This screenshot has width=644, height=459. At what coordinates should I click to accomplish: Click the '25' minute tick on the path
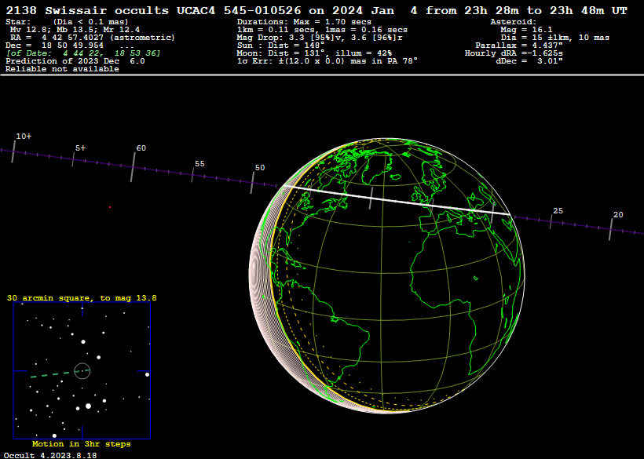click(x=551, y=222)
